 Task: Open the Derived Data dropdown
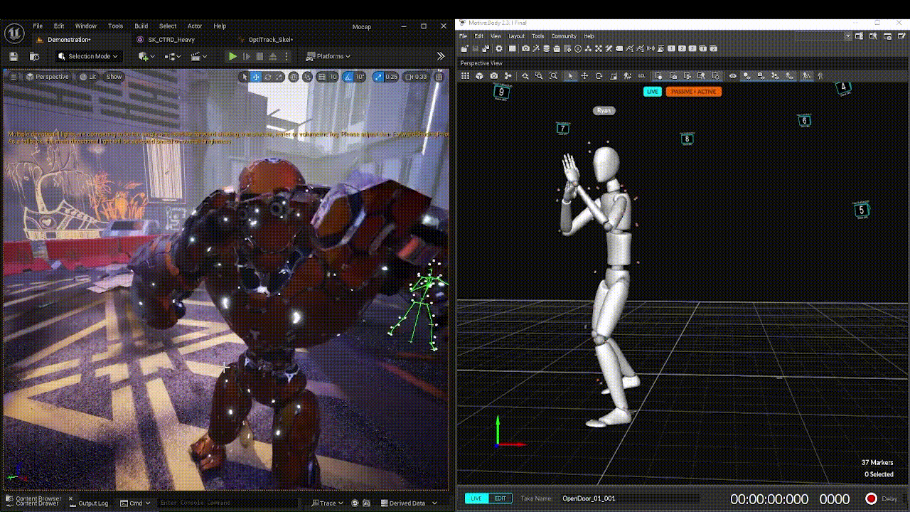(408, 503)
